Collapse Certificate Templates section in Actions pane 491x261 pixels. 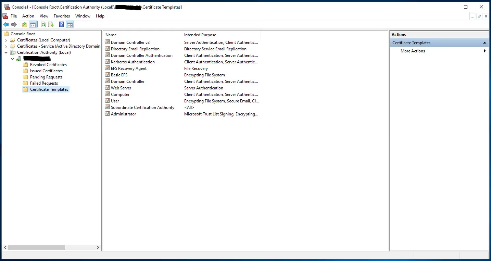click(x=484, y=43)
